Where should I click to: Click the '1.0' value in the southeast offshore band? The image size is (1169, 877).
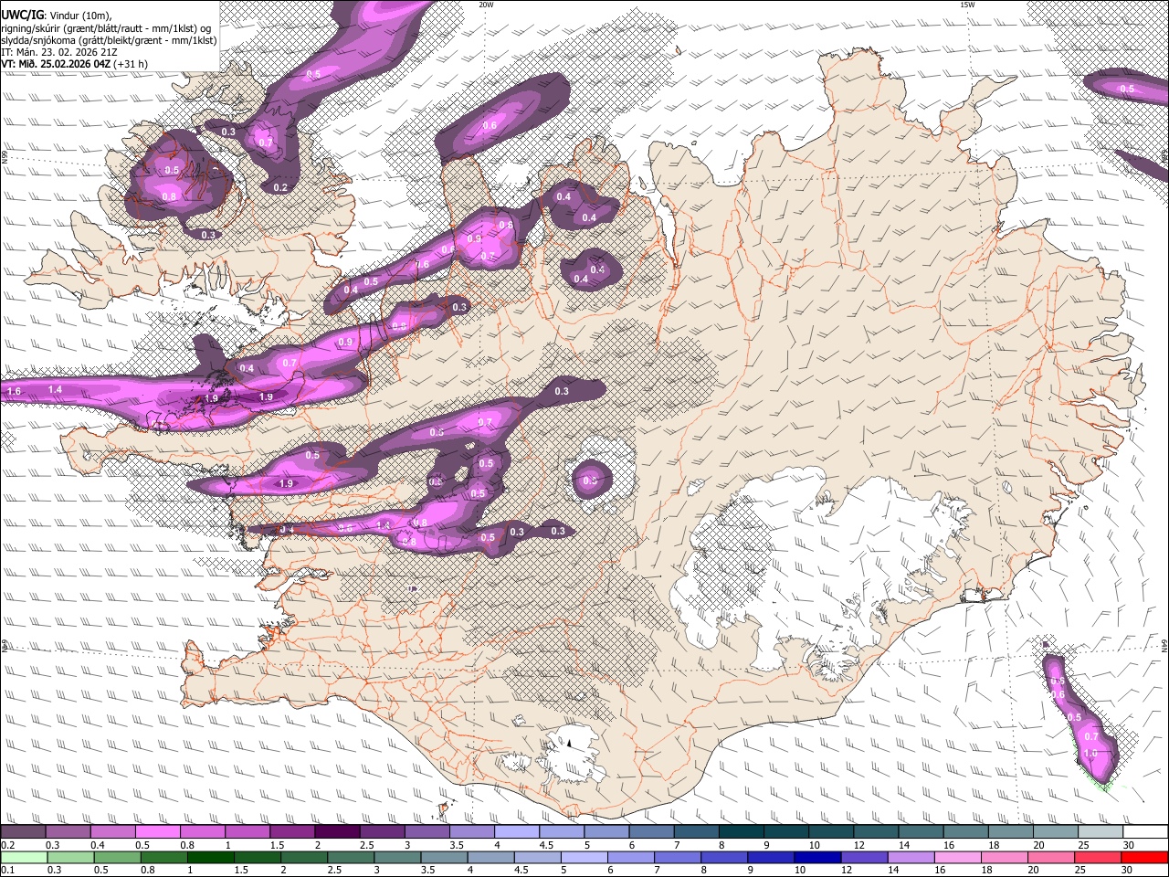(1090, 754)
